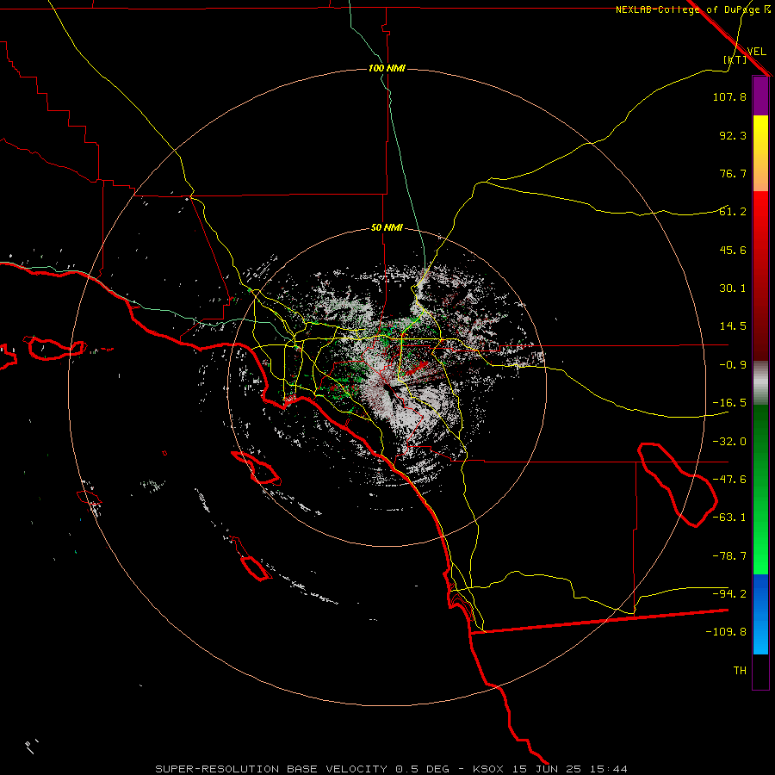
Task: Click the -78.7 value on velocity scale
Action: [729, 556]
